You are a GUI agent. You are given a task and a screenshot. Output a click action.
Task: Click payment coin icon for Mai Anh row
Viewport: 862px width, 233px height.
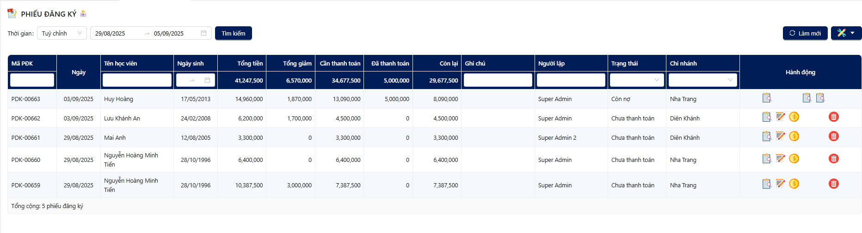point(794,136)
